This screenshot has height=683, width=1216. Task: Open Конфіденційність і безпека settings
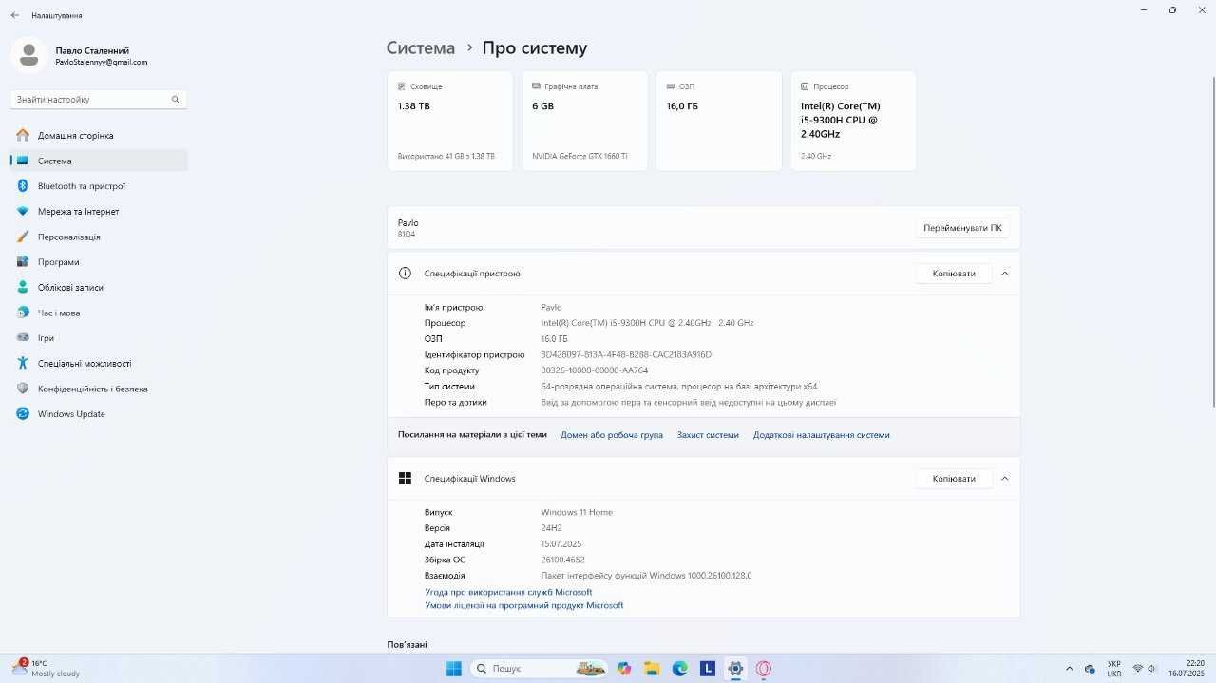99,389
